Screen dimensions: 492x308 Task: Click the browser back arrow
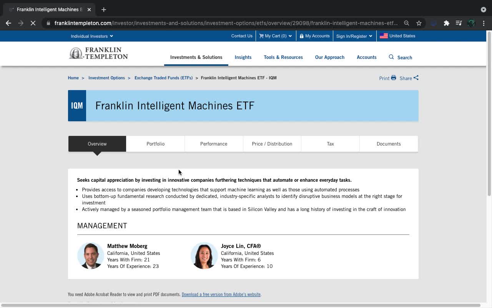click(8, 23)
